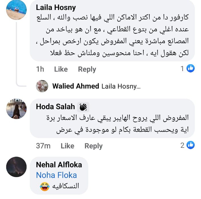Viewport: 201px width, 199px height.
Task: Open the Walied Ahmed name link
Action: point(76,86)
